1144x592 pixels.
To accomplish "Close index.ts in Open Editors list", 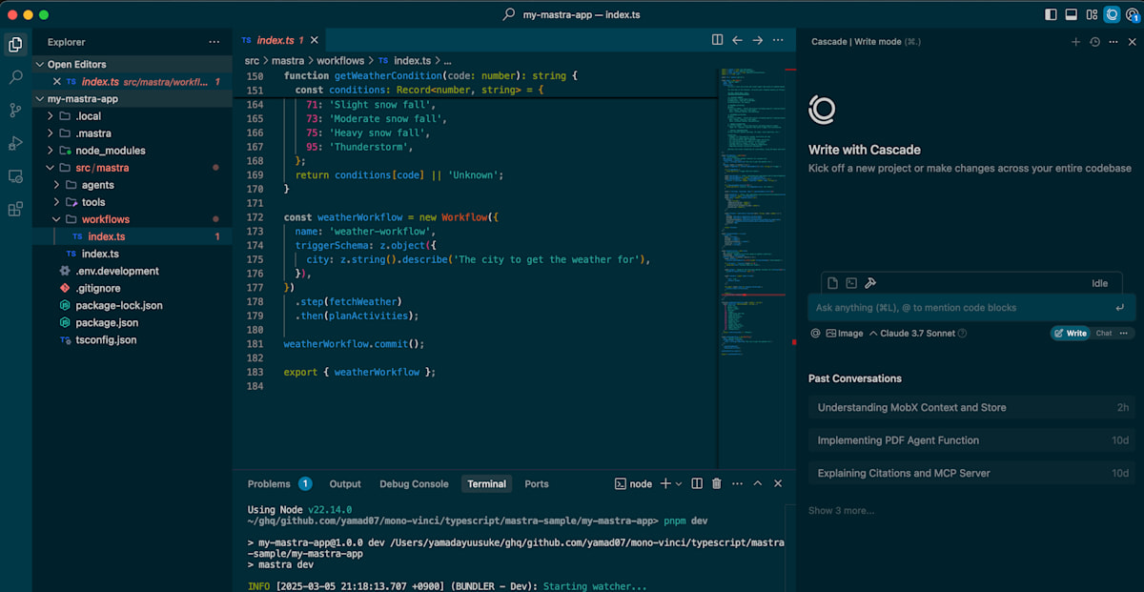I will (x=56, y=82).
